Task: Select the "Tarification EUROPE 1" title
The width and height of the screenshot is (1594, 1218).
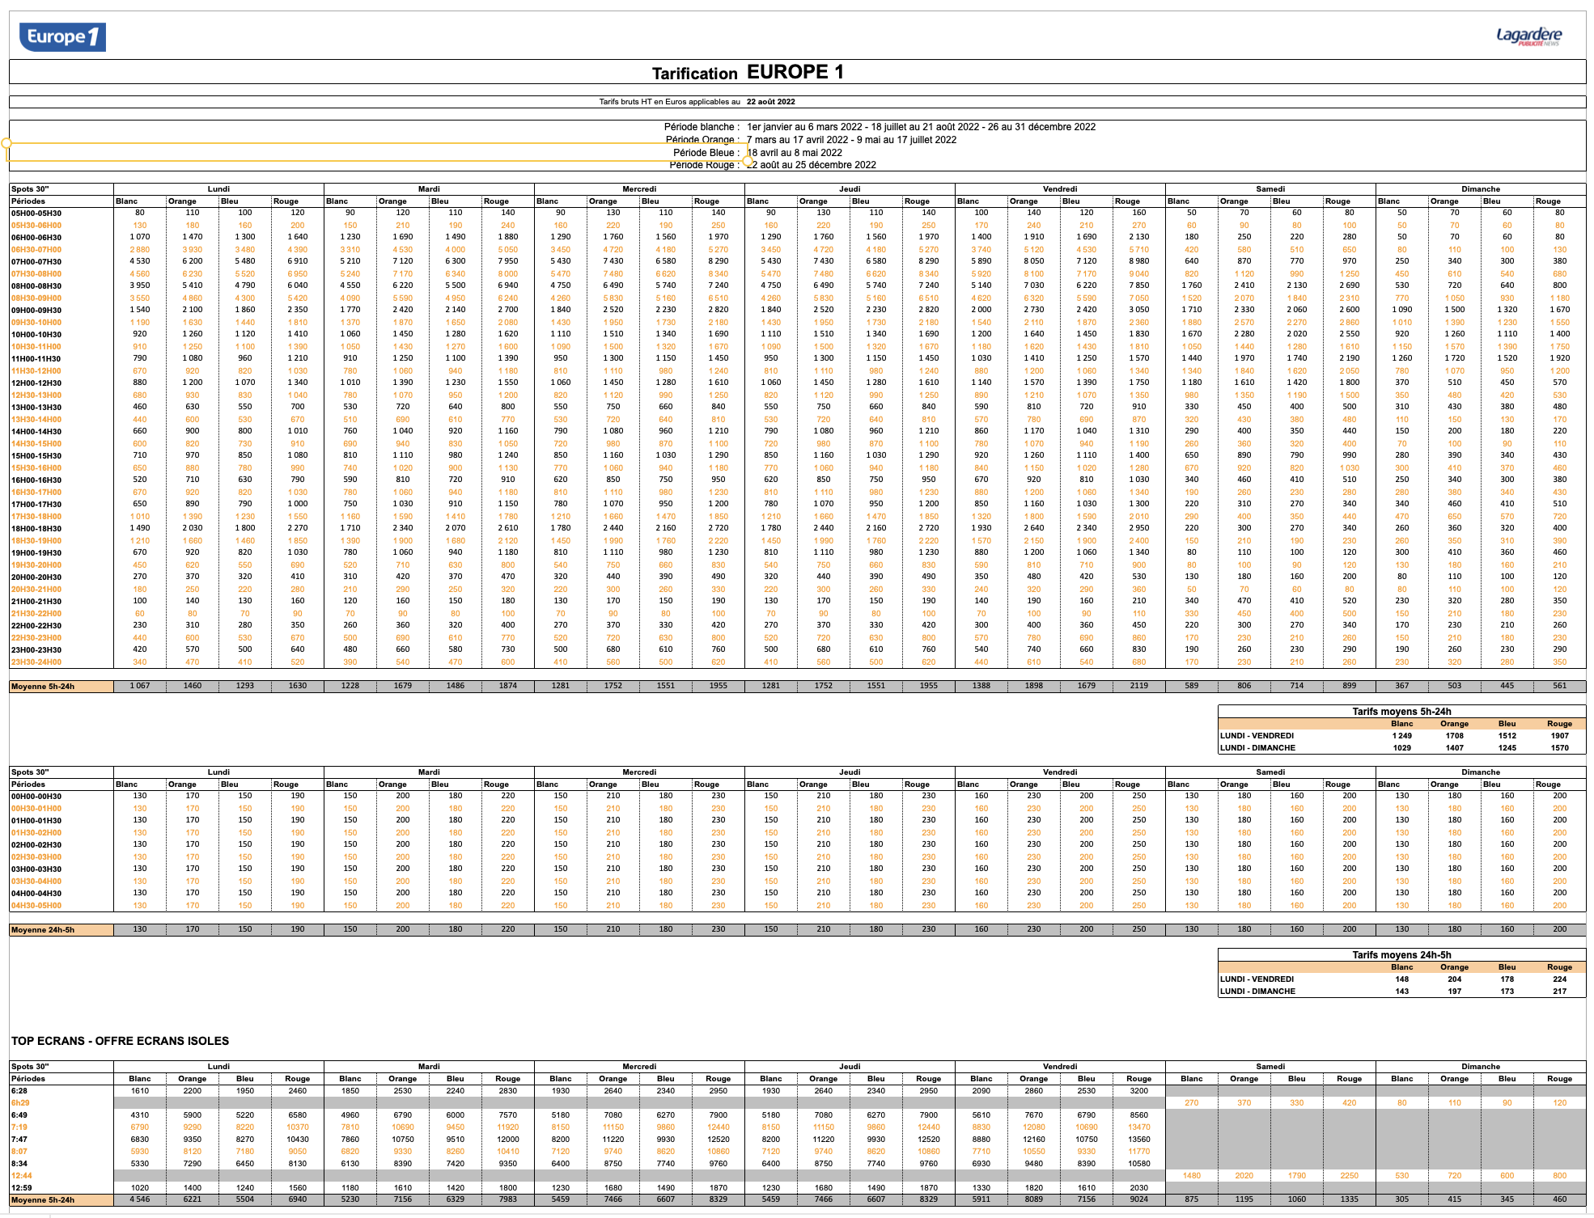Action: [x=748, y=73]
